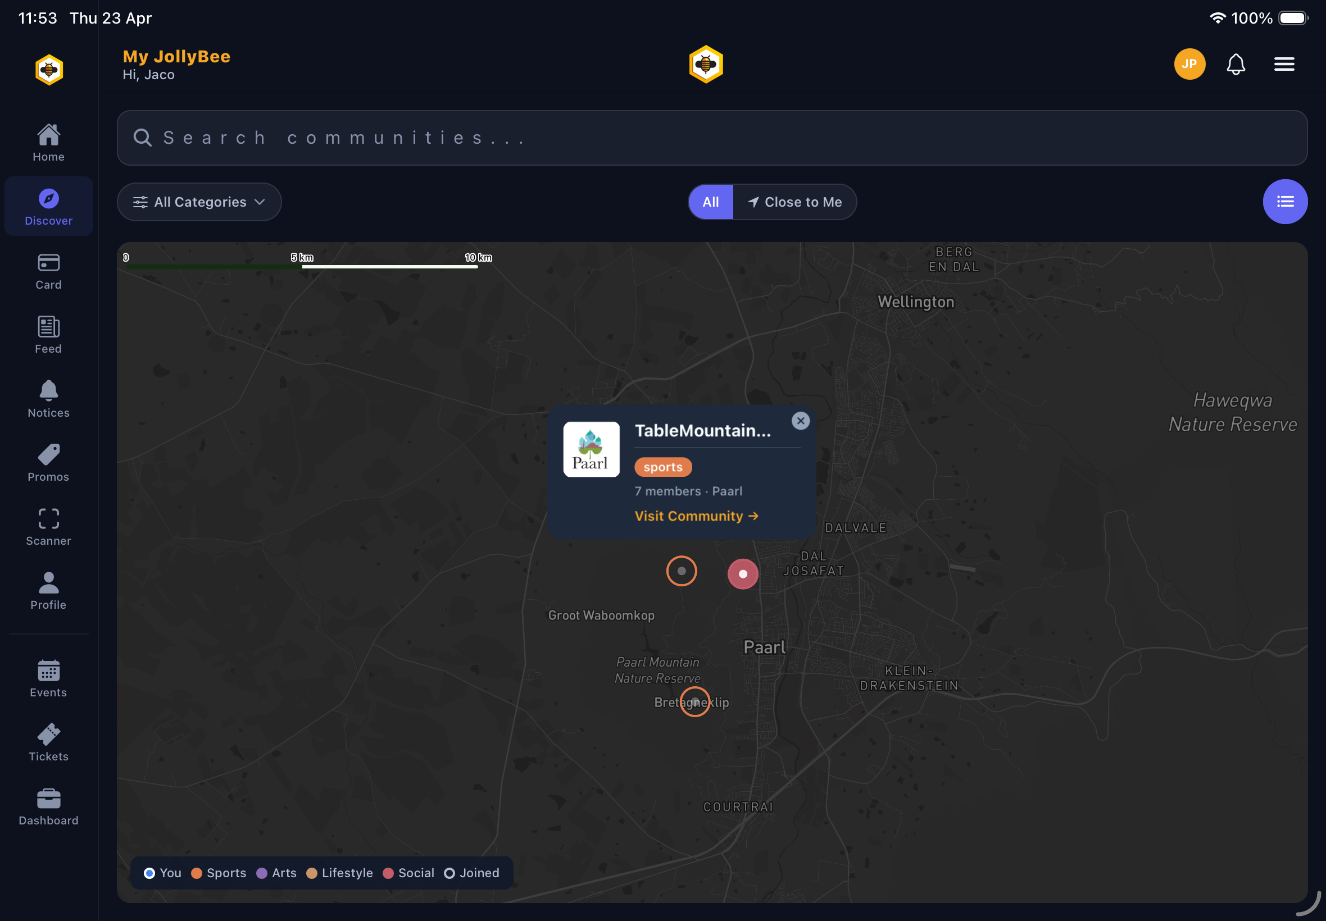The width and height of the screenshot is (1326, 921).
Task: Expand the All Categories dropdown
Action: (198, 202)
